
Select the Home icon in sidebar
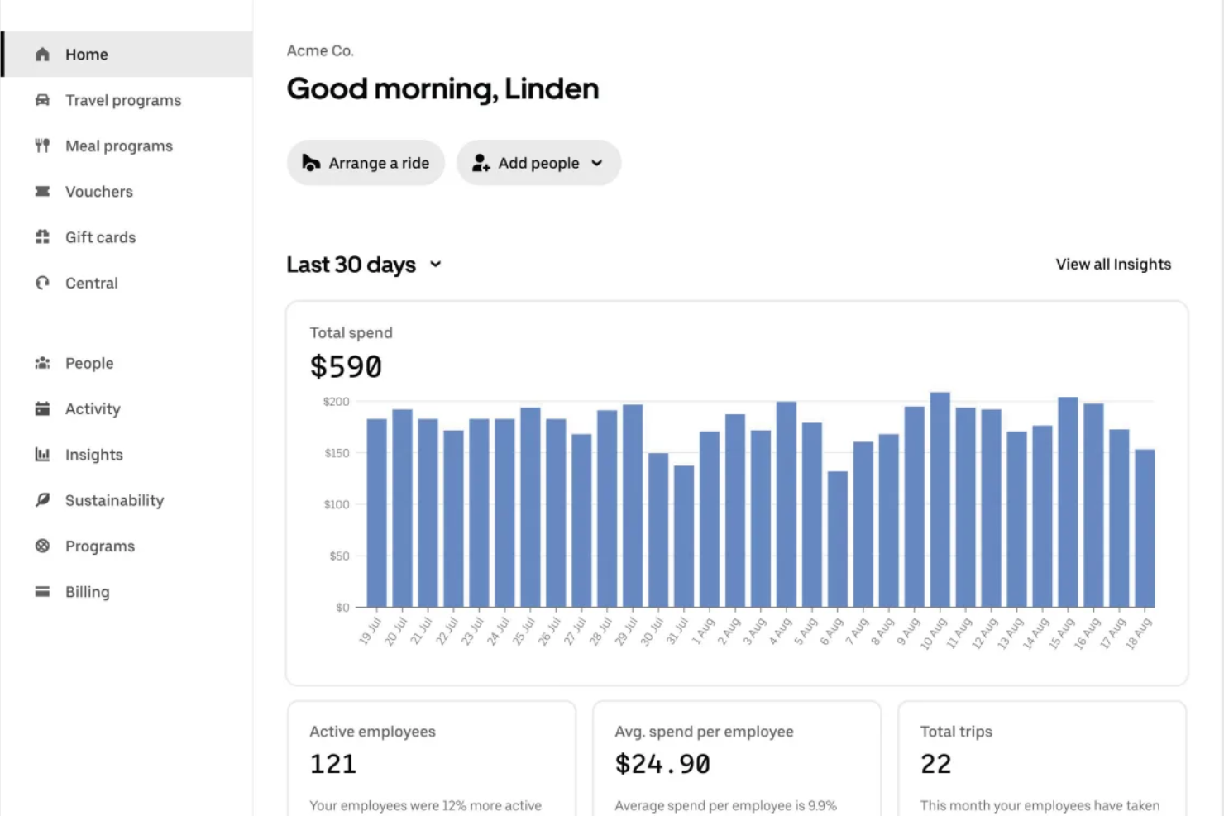pyautogui.click(x=42, y=54)
